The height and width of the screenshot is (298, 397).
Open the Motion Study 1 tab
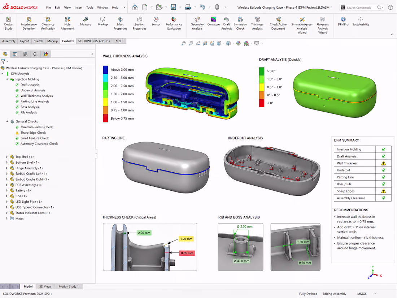(69, 286)
